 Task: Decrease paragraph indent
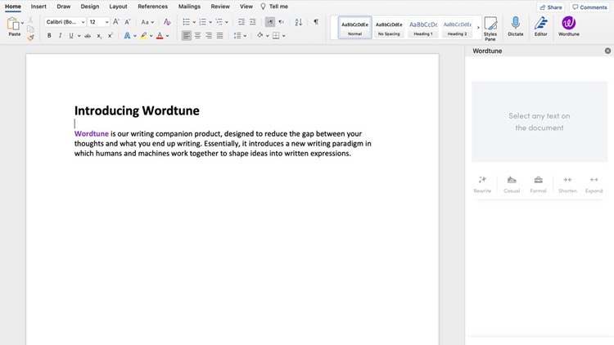[242, 22]
